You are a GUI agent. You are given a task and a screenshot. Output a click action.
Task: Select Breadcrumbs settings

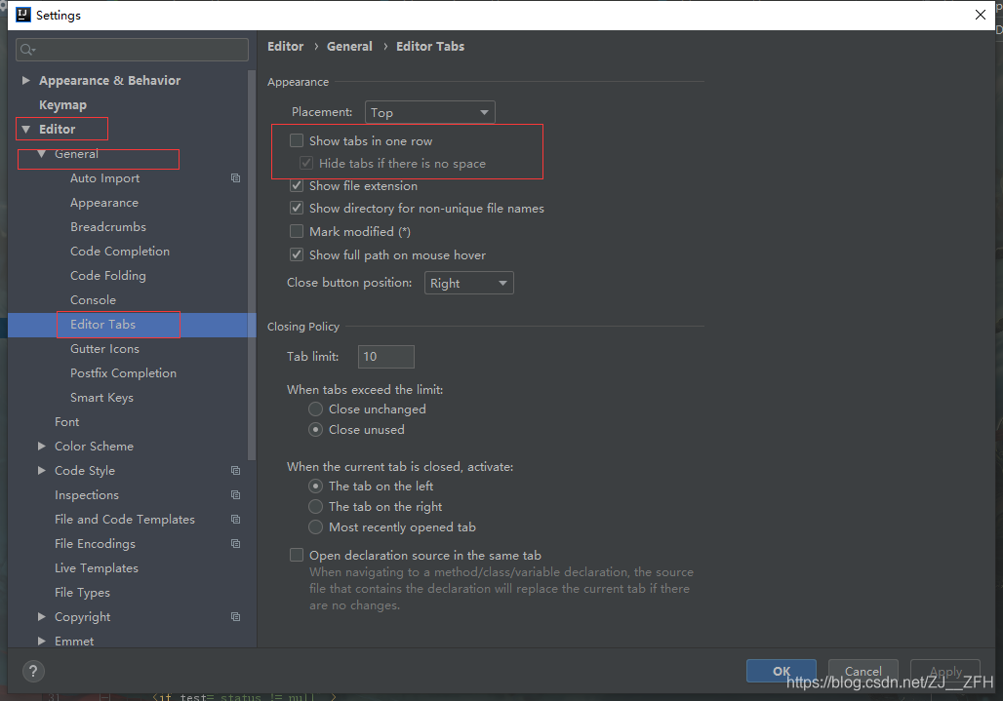(x=108, y=227)
